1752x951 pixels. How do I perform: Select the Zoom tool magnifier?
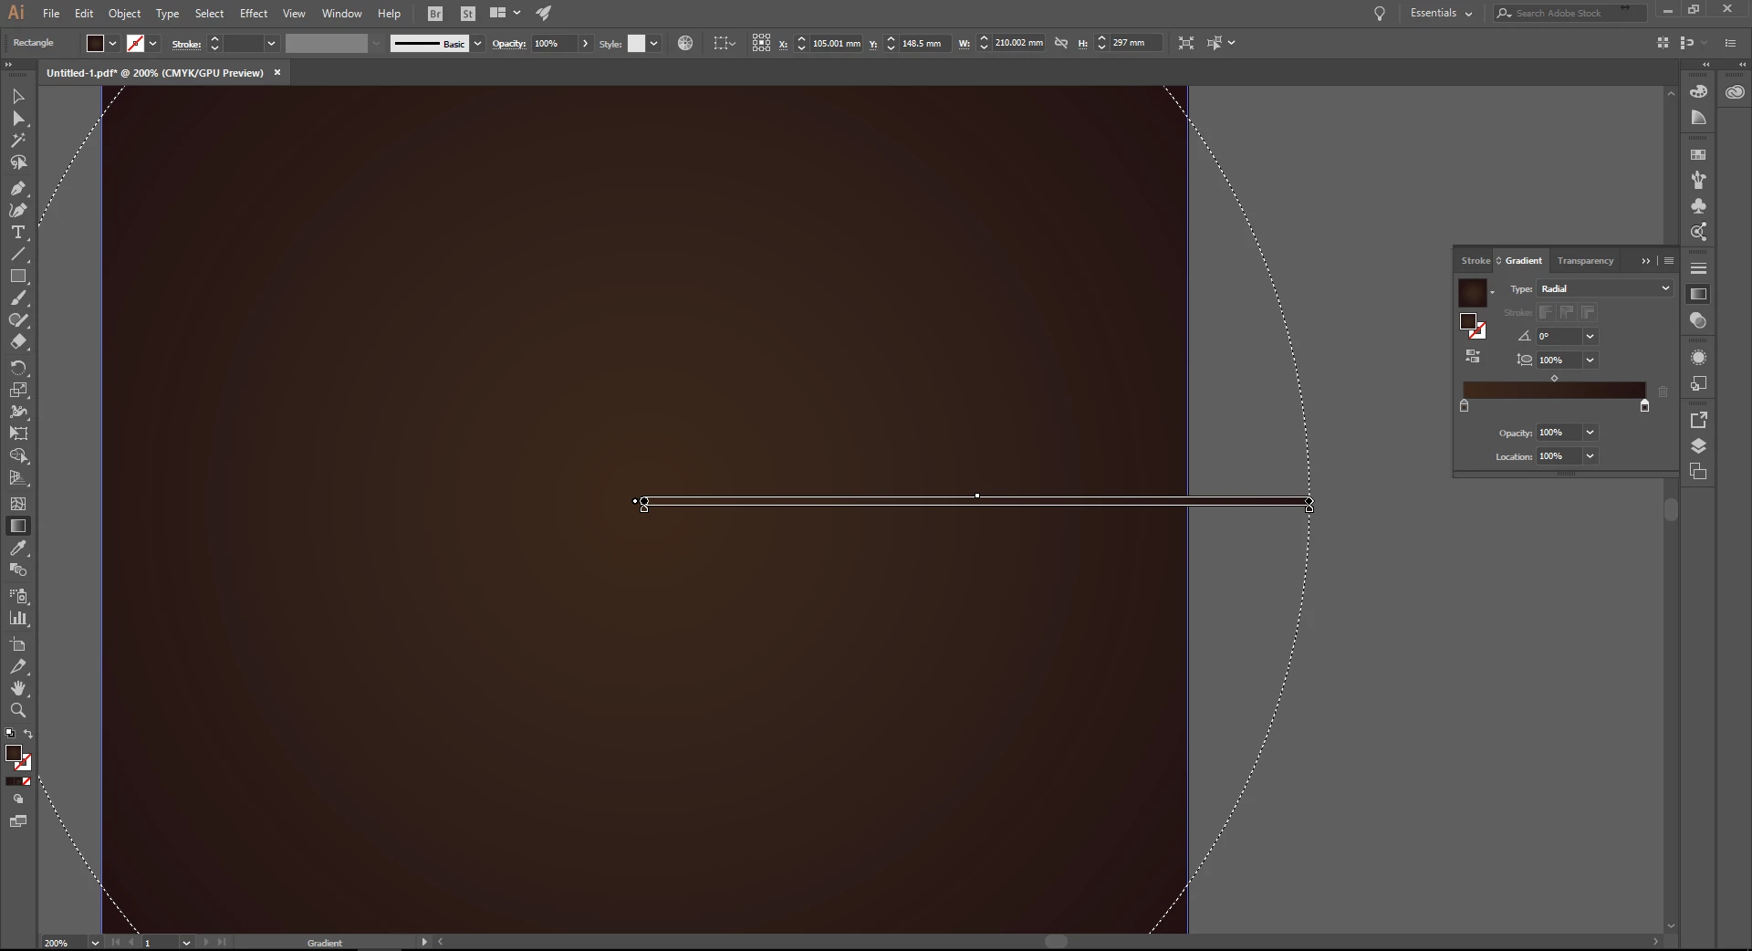18,710
